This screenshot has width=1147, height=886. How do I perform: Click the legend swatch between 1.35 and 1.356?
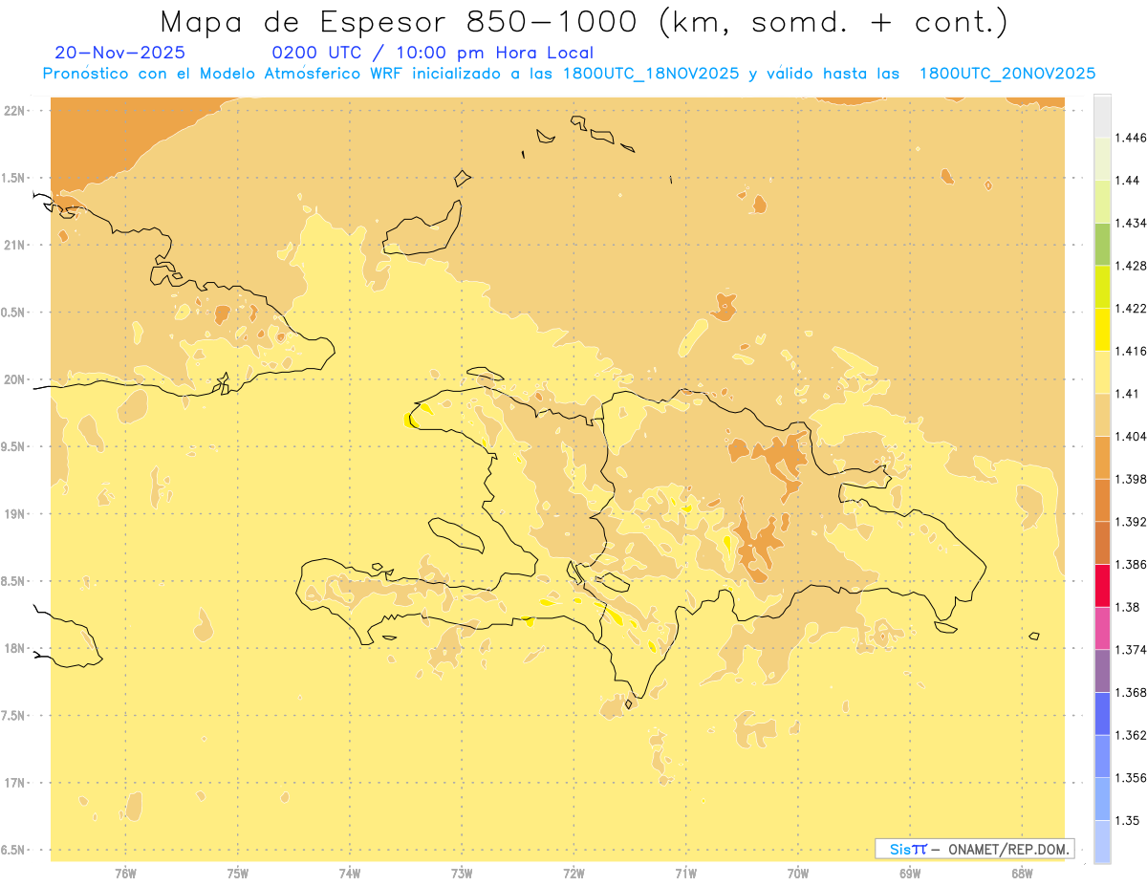pyautogui.click(x=1102, y=799)
